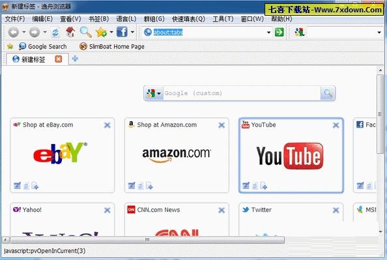Click the vertical scrollbar up arrow

(380, 70)
